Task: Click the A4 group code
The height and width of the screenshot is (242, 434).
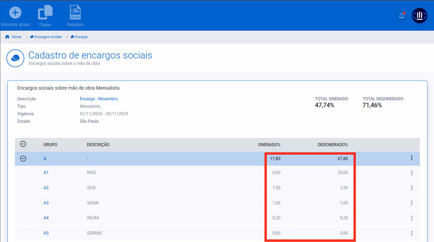Action: 46,218
